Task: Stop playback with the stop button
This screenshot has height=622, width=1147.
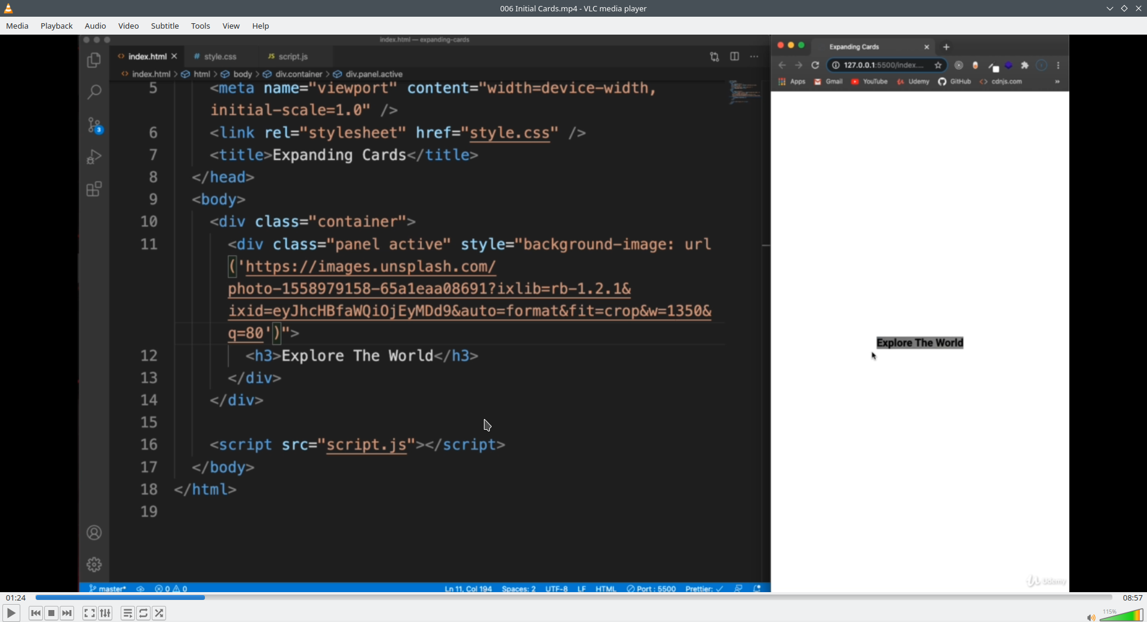Action: coord(51,613)
